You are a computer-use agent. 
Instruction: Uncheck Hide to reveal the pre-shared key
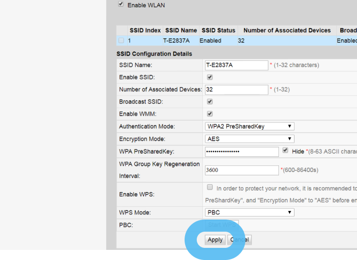(285, 150)
